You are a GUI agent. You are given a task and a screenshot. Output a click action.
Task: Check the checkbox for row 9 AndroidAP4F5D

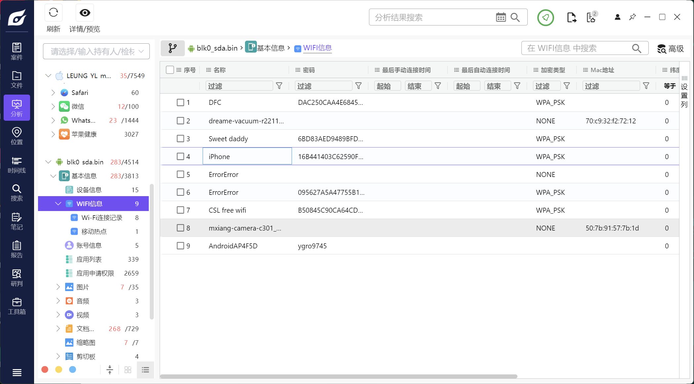180,246
